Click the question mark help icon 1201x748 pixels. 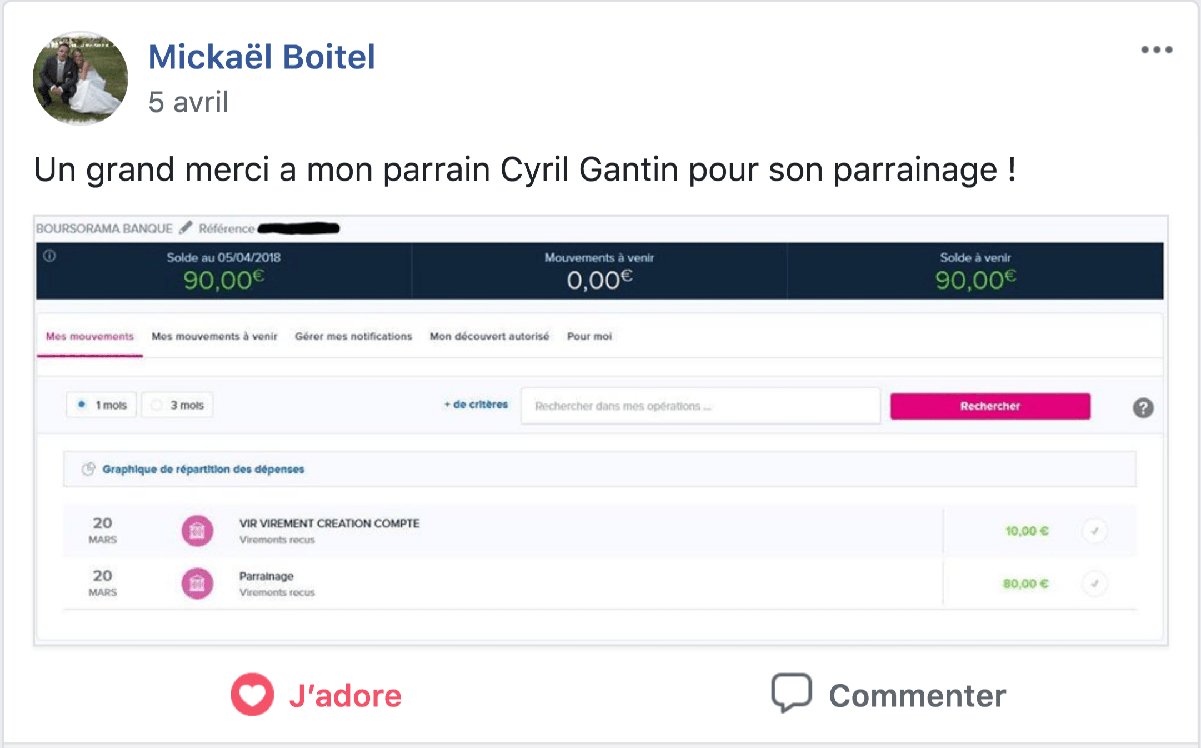tap(1143, 408)
